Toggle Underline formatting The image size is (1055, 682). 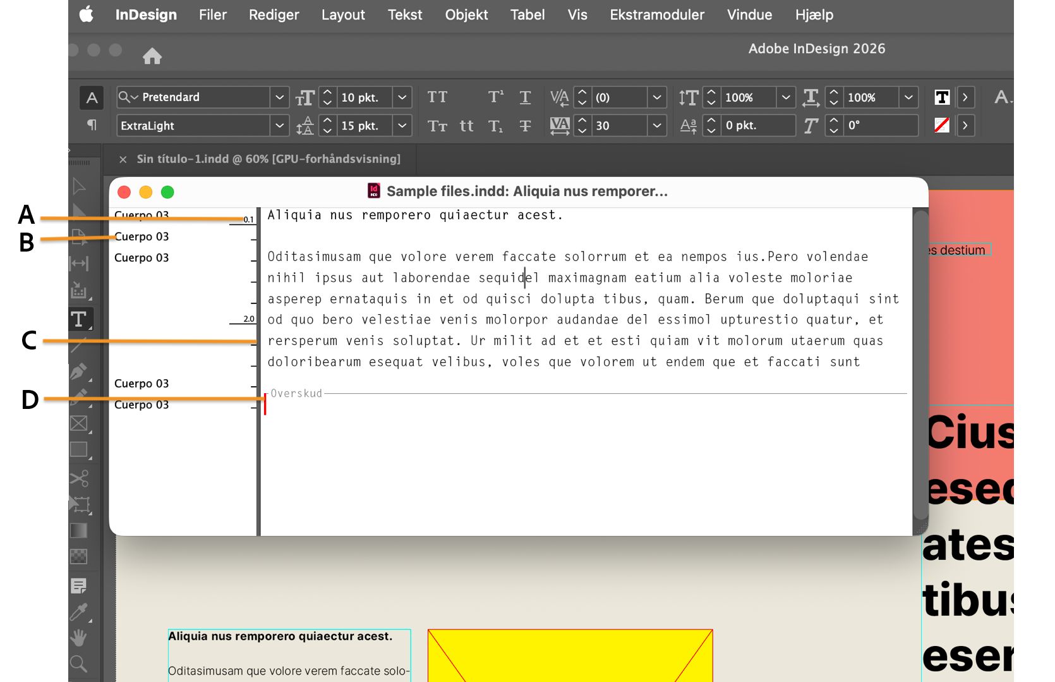point(525,97)
